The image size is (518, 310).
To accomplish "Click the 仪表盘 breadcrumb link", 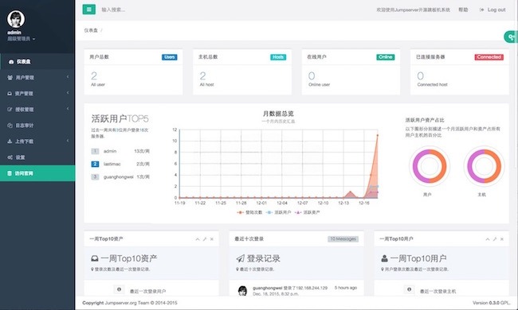I will [x=91, y=30].
